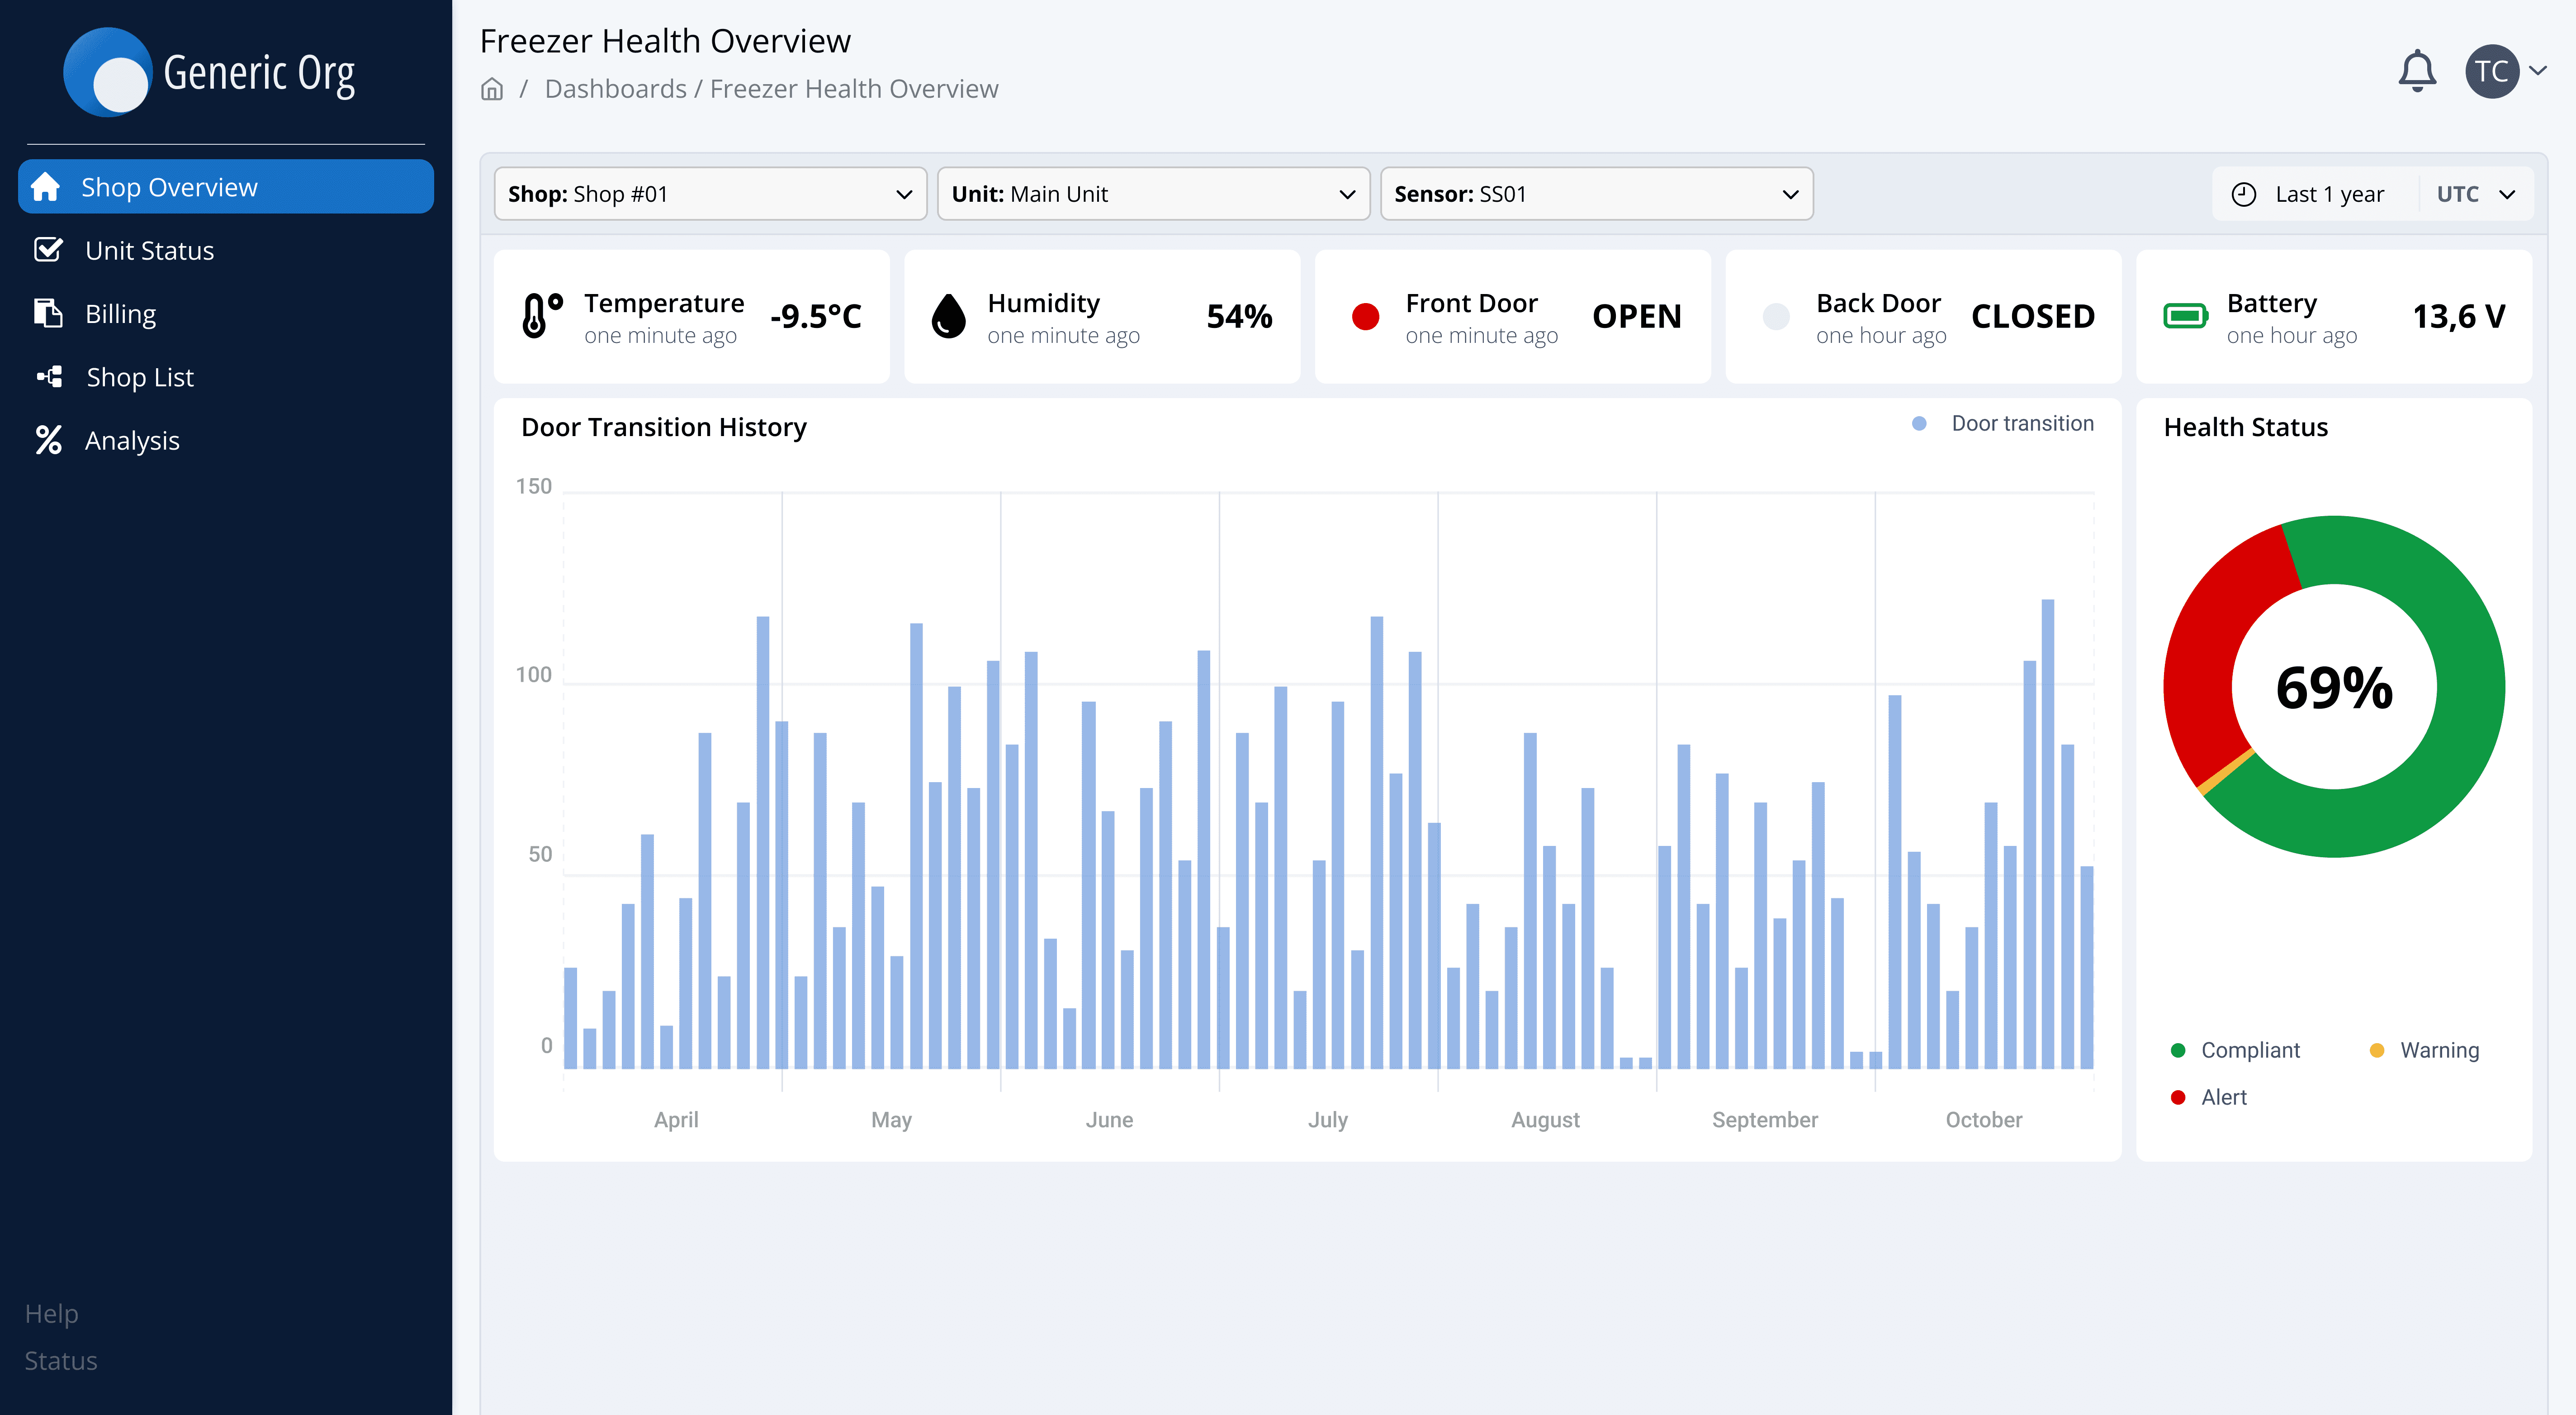
Task: Click the Shop Overview house icon
Action: 45,187
